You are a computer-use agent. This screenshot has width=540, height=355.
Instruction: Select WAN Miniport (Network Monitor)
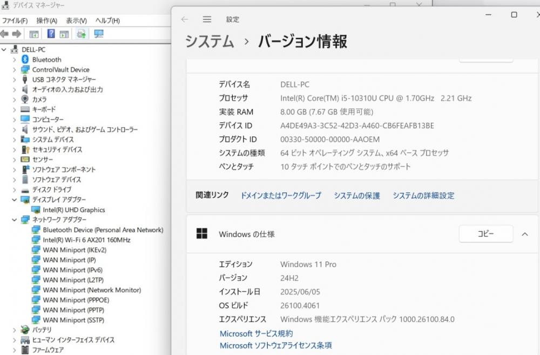92,290
